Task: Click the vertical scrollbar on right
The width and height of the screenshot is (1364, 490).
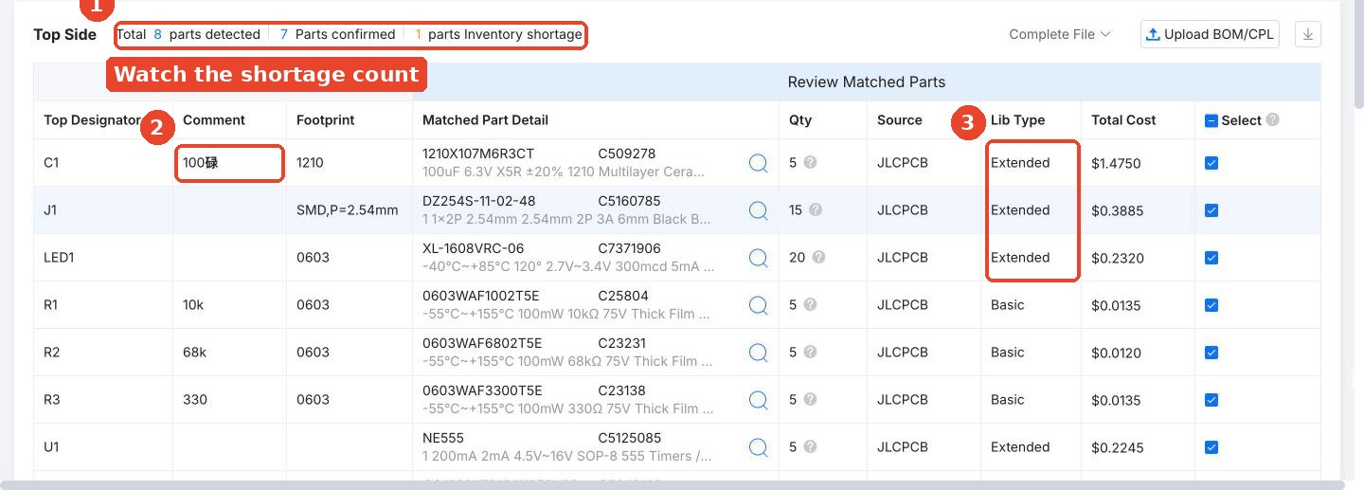Action: [1359, 52]
